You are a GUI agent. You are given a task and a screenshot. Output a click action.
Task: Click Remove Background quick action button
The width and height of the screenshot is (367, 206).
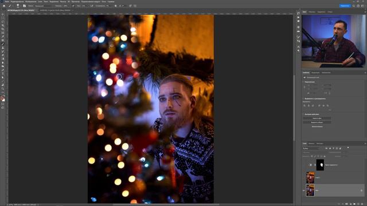pyautogui.click(x=317, y=118)
